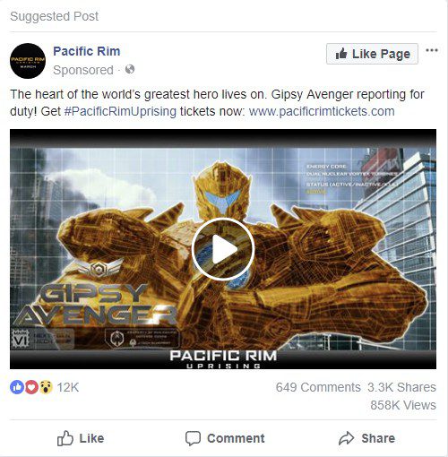This screenshot has width=448, height=457.
Task: Share the post using arrow button
Action: tap(366, 438)
